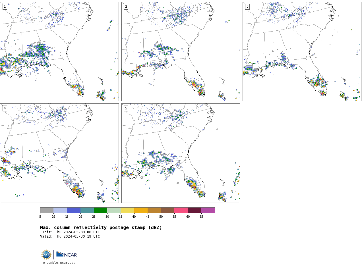The image size is (364, 266).
Task: Click the pink 55-60 dBZ swatch
Action: [x=181, y=210]
